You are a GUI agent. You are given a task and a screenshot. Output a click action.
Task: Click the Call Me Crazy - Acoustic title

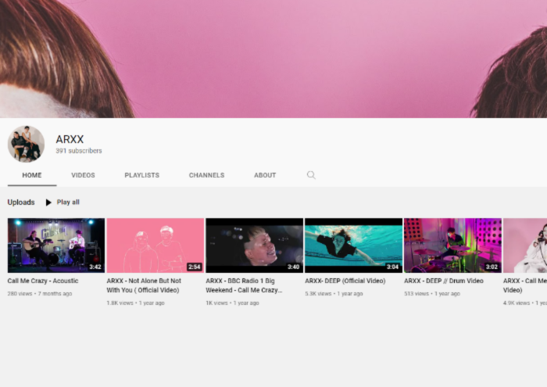(43, 281)
